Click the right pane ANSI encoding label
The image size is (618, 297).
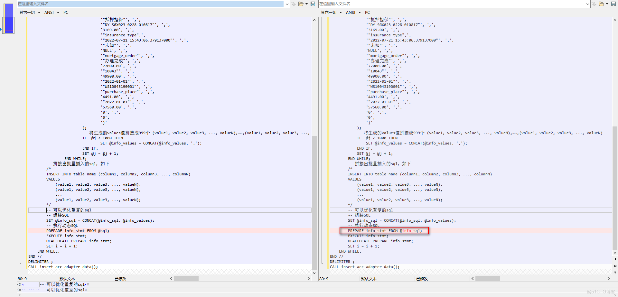tap(351, 13)
